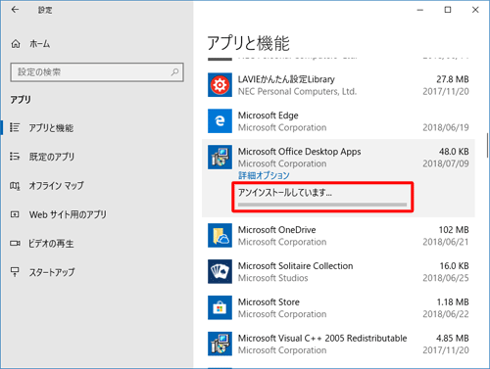This screenshot has height=369, width=490.
Task: Select Microsoft Edge app name
Action: pyautogui.click(x=268, y=115)
